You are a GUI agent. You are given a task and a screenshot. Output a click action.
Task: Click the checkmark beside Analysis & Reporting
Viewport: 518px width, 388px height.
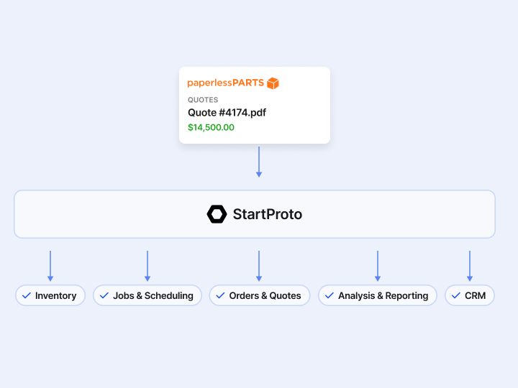330,295
